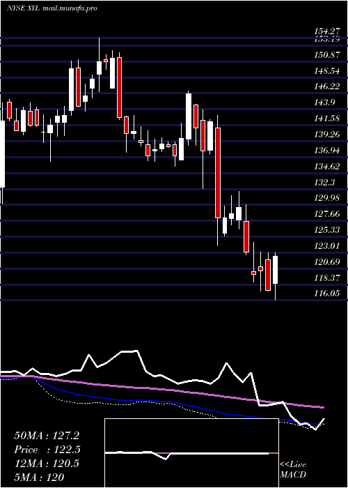The image size is (348, 488).
Task: Click the '<<Live MACD' label
Action: point(293,470)
